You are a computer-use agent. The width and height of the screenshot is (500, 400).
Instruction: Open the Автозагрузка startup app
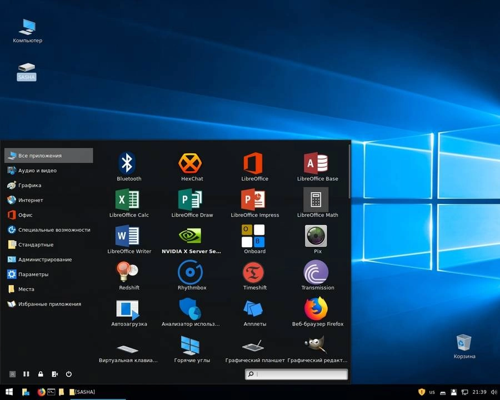tap(129, 312)
